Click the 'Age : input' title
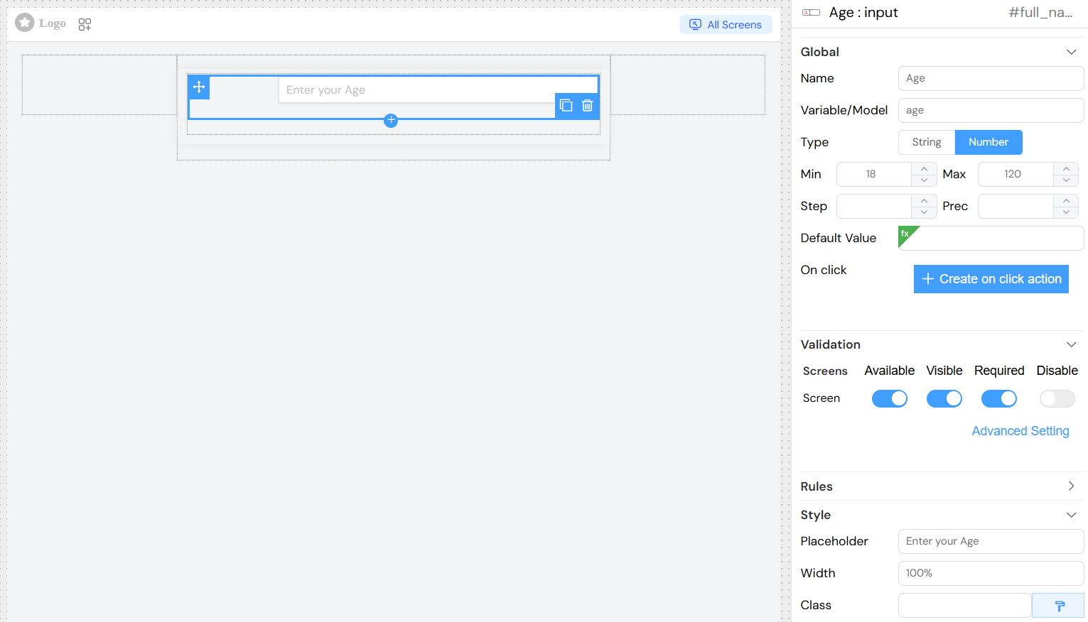The width and height of the screenshot is (1088, 622). click(863, 12)
